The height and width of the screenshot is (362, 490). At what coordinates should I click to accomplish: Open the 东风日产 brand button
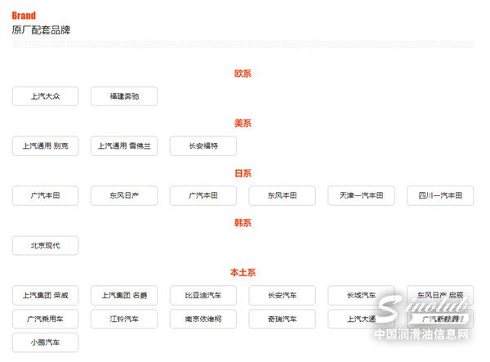click(124, 195)
